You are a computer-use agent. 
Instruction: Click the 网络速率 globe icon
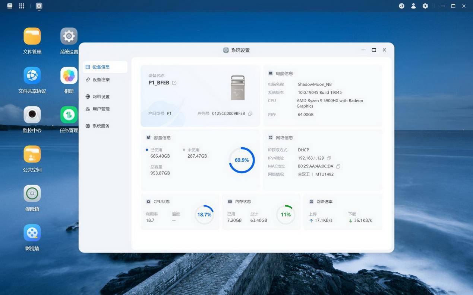coord(311,201)
